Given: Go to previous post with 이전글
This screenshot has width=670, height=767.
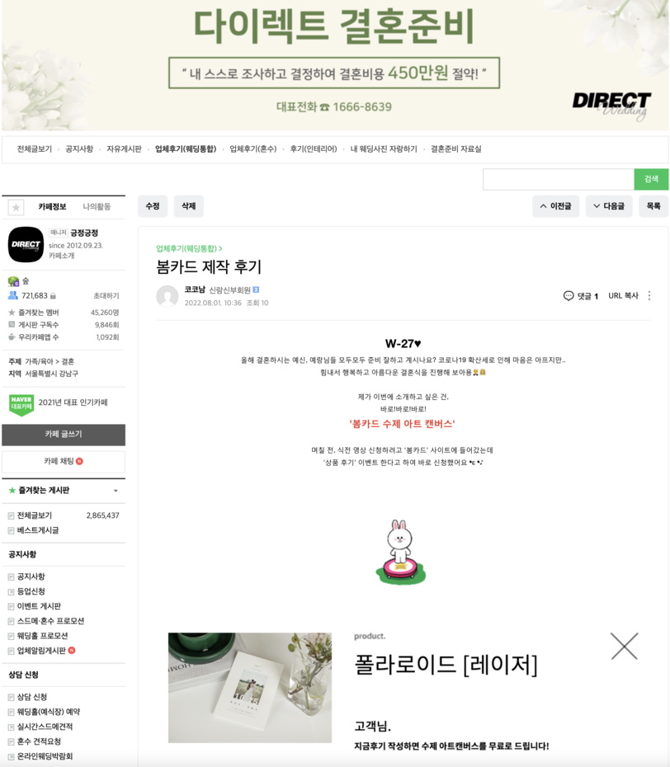Looking at the screenshot, I should [555, 206].
